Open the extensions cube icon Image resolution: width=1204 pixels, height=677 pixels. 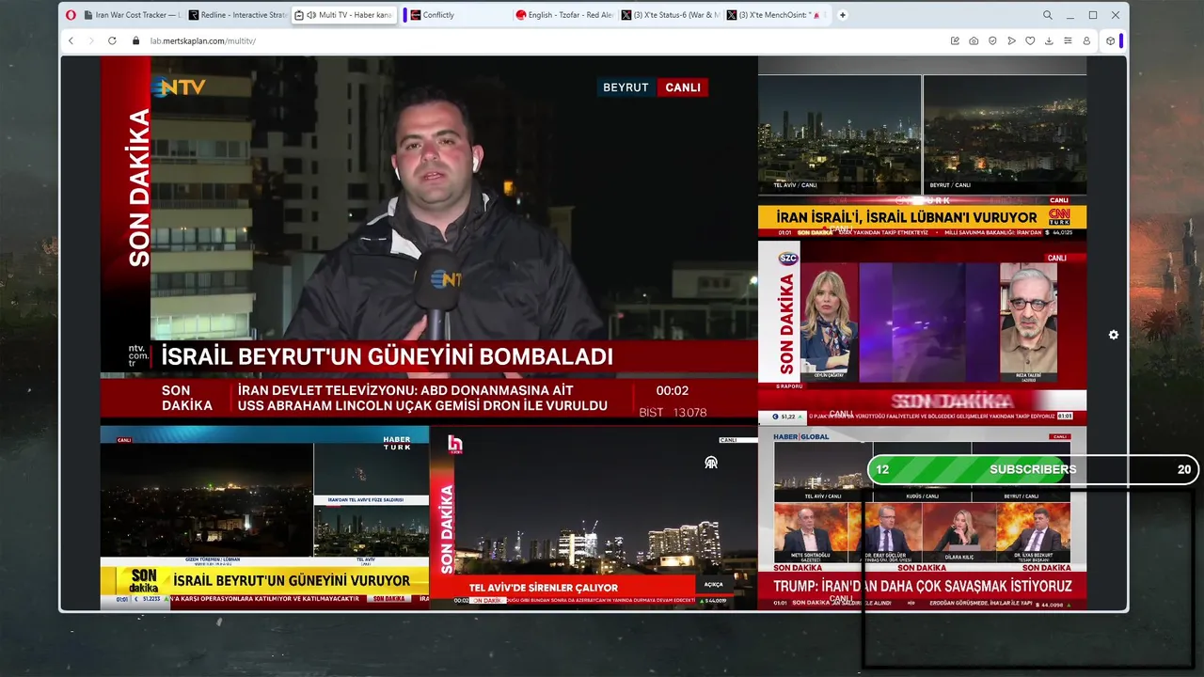click(x=1110, y=41)
